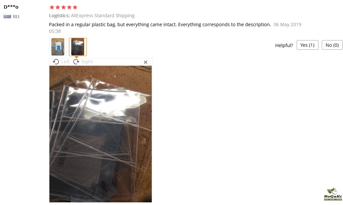Click the AliExpress Standard Shipping text

103,16
